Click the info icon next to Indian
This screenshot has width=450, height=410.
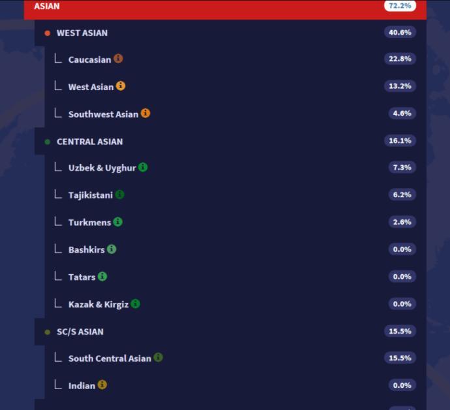pyautogui.click(x=102, y=385)
